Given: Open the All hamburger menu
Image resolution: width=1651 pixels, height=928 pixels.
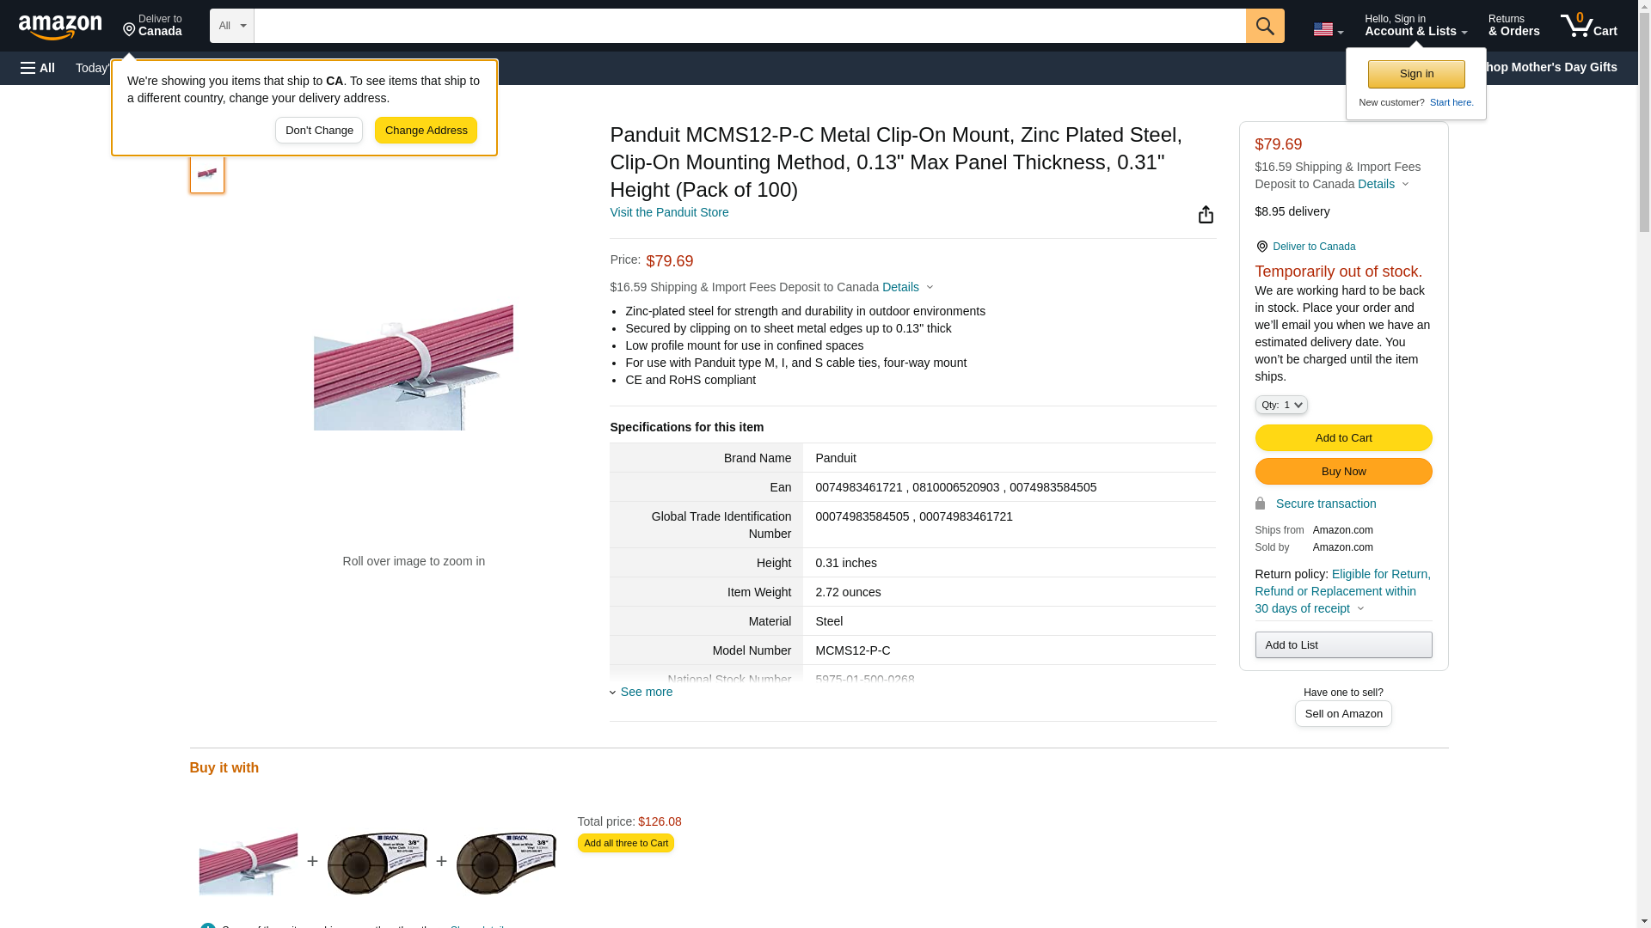Looking at the screenshot, I should [38, 68].
